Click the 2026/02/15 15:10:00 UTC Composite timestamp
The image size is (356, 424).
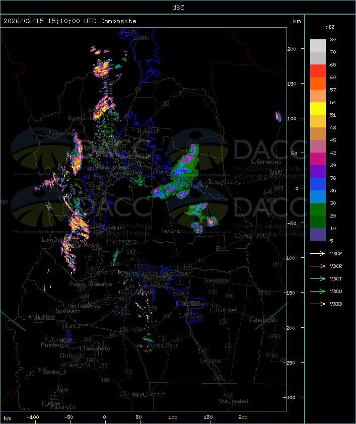(x=70, y=21)
